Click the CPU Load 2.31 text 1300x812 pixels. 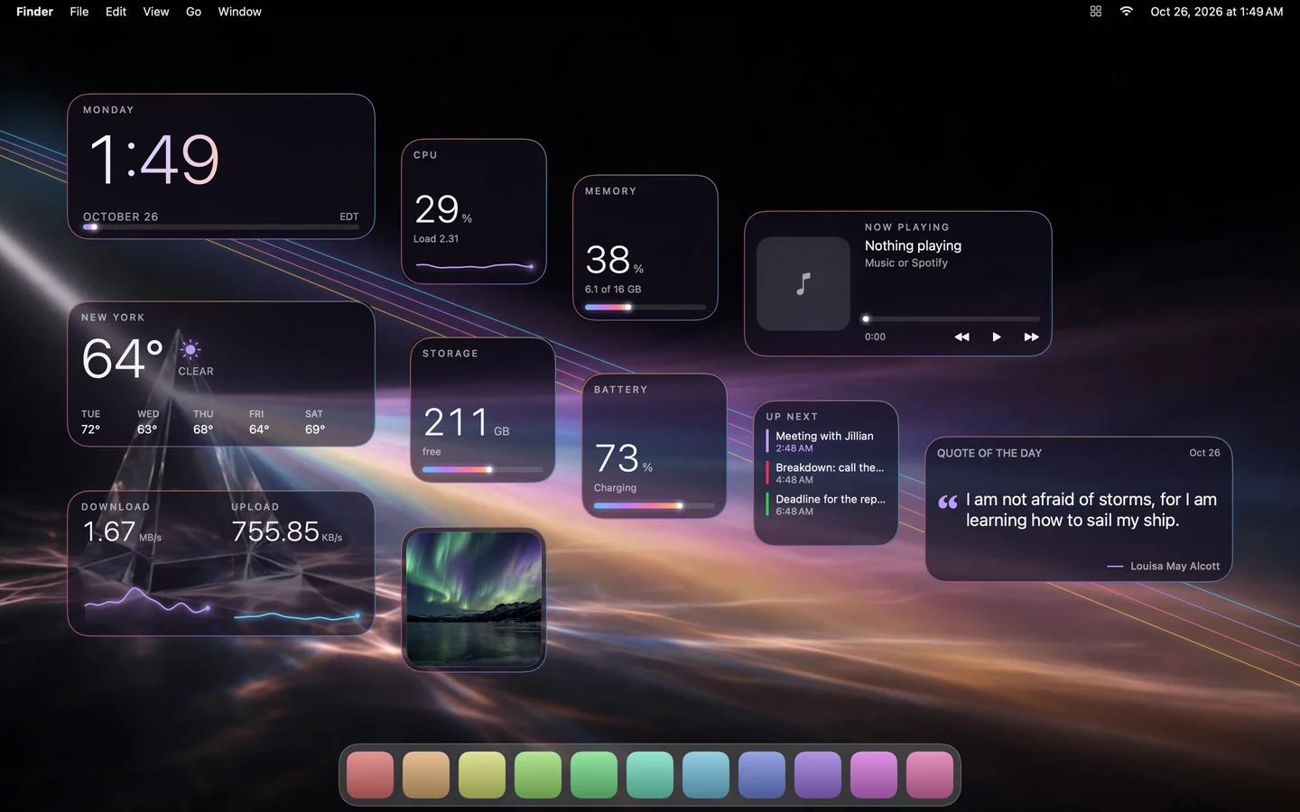tap(436, 239)
